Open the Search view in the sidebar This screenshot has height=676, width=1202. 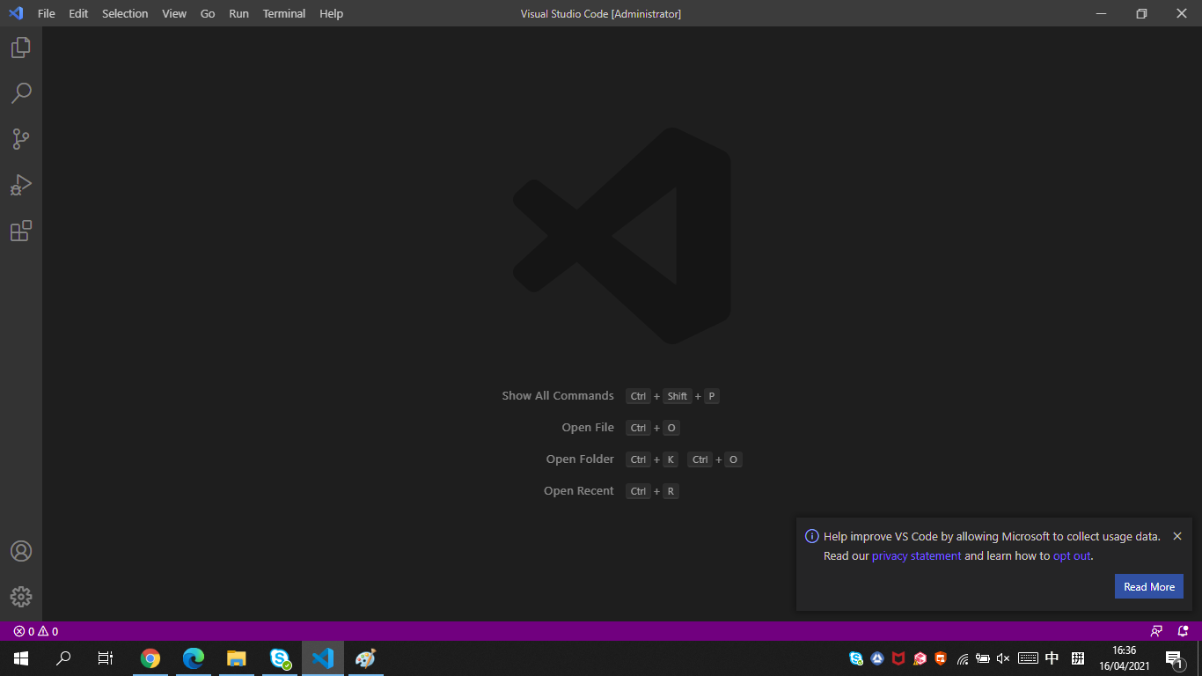pos(21,92)
